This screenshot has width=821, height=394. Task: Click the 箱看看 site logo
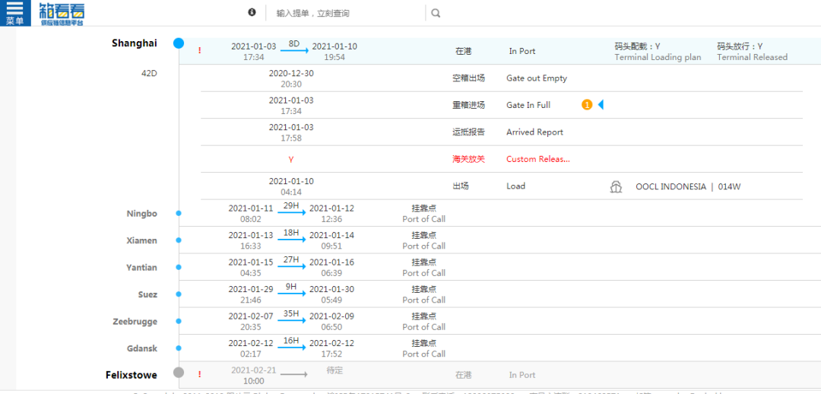click(63, 13)
